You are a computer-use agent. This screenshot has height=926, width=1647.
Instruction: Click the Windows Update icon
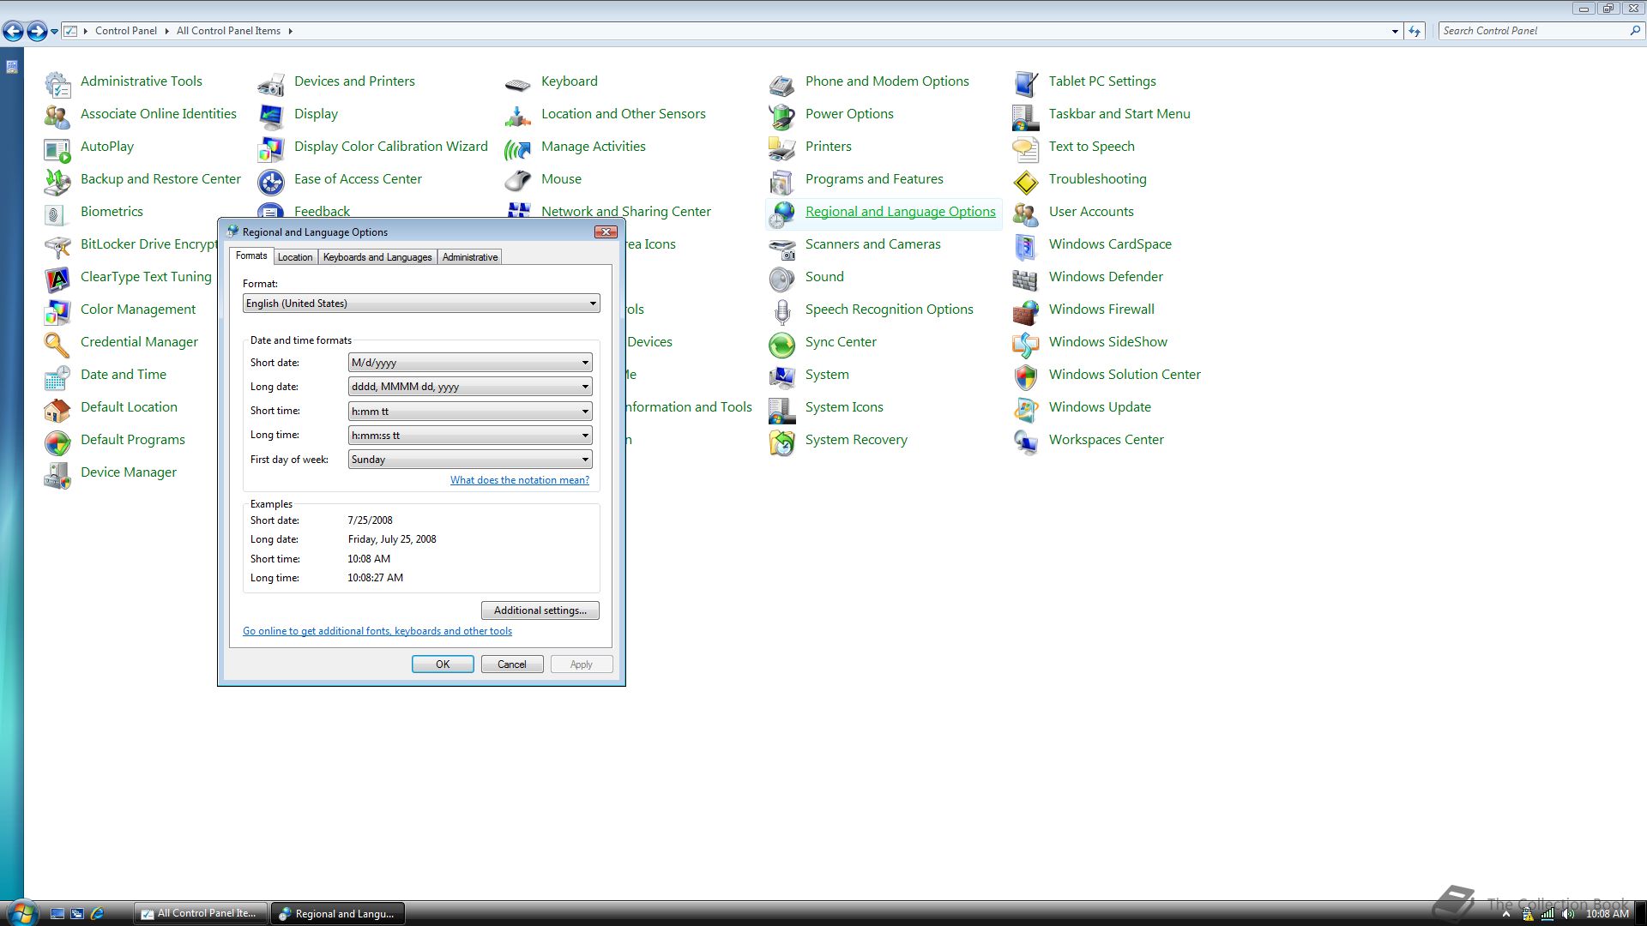point(1025,409)
